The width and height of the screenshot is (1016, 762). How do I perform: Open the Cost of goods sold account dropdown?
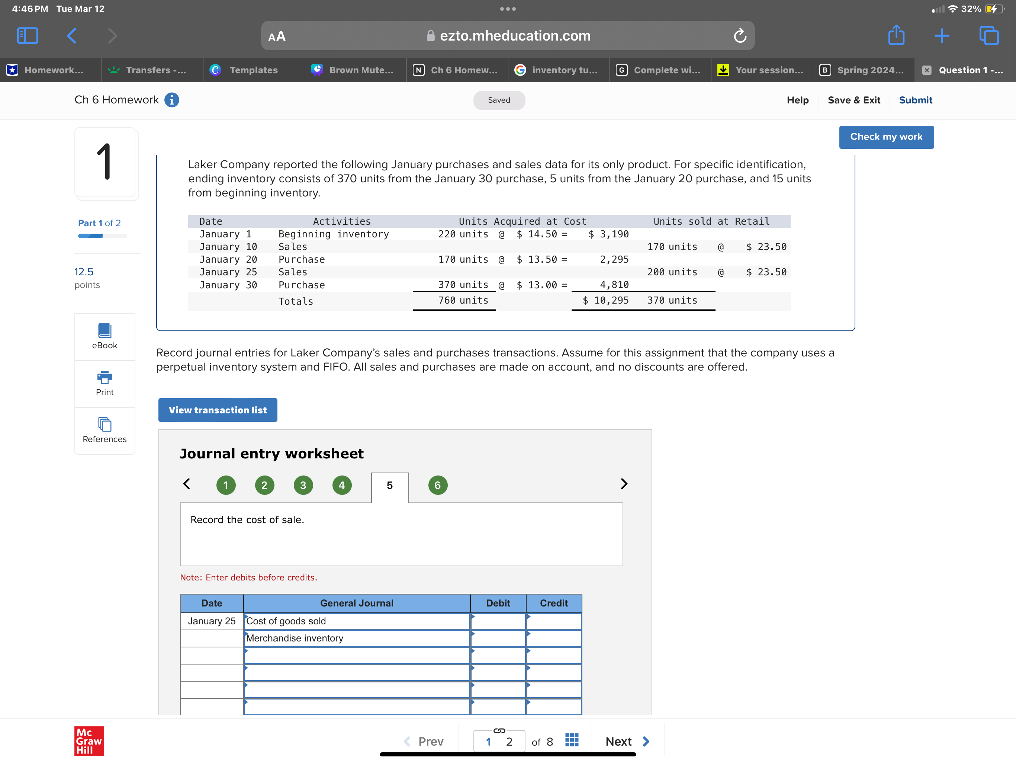356,621
